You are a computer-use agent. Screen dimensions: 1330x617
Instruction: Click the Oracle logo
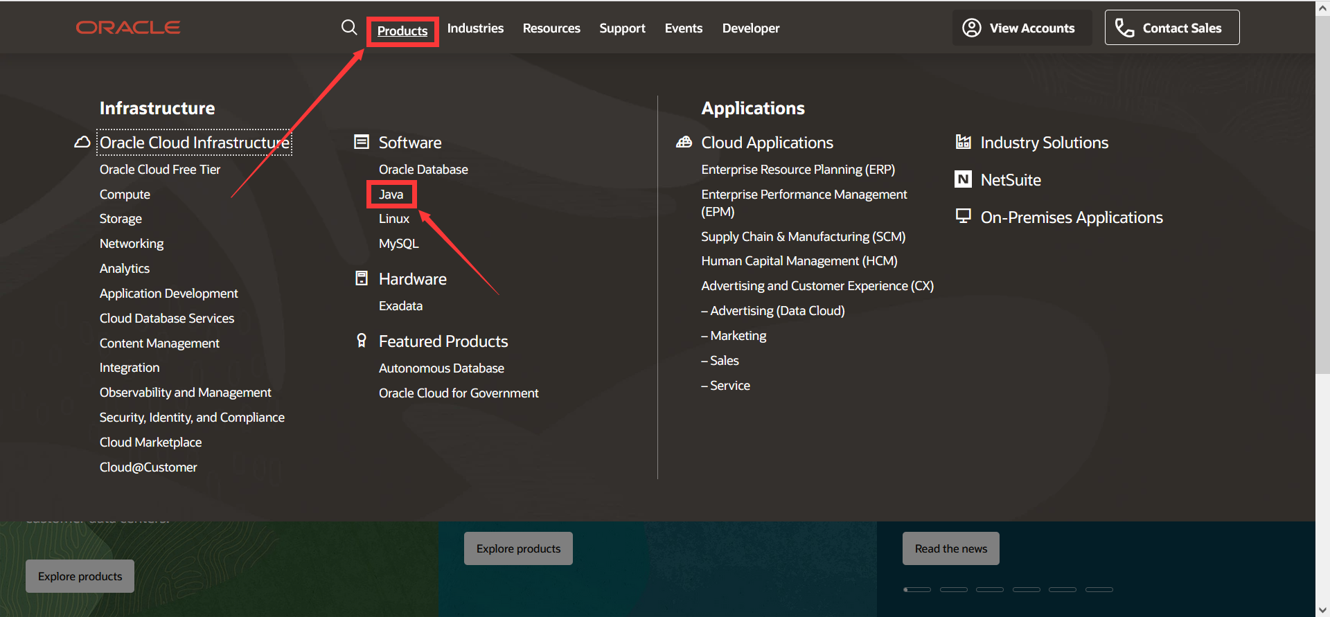[128, 28]
